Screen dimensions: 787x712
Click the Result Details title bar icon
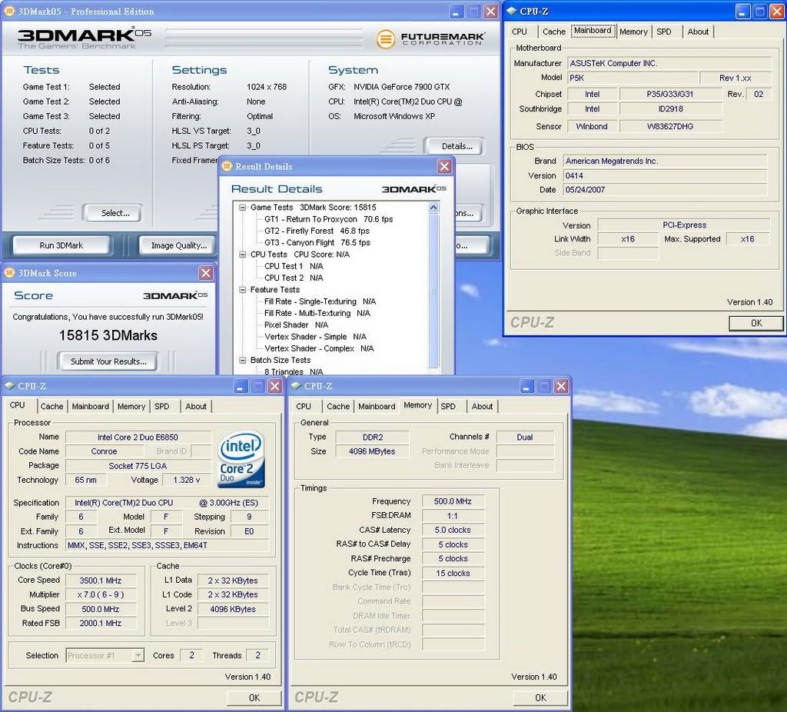coord(227,166)
